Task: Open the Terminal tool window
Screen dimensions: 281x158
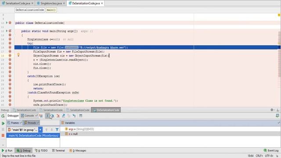Action: click(58, 151)
